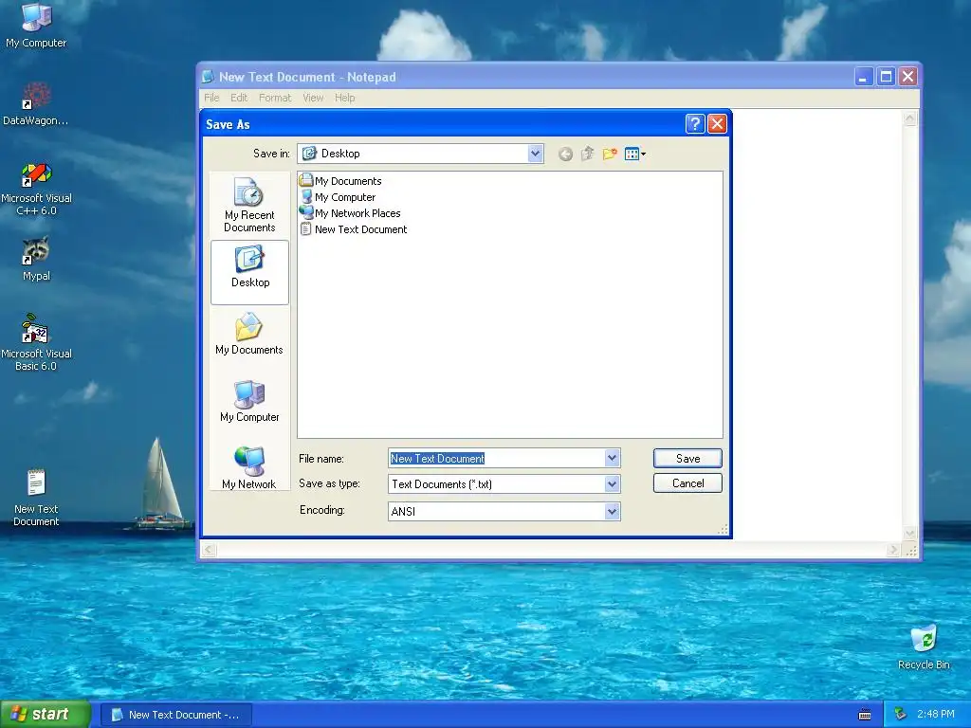Screen dimensions: 971x728
Task: Click the Notepad title bar icon
Action: 209,77
